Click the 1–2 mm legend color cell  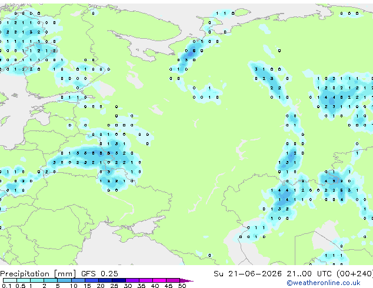pyautogui.click(x=37, y=280)
